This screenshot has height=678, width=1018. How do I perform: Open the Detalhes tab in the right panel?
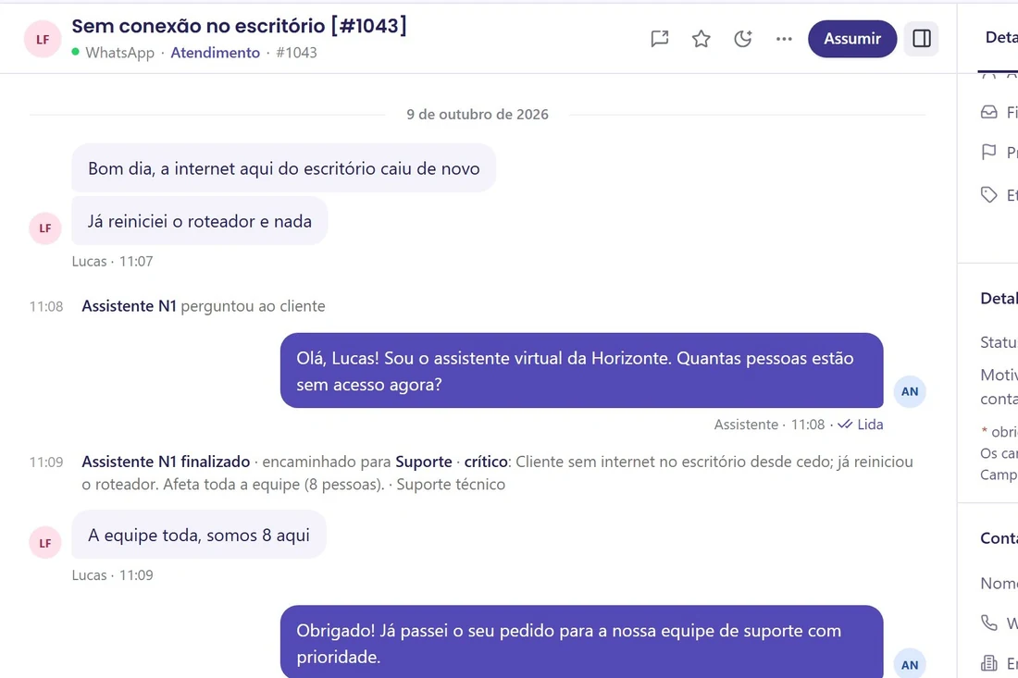coord(1001,38)
